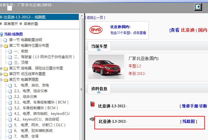208x140 pixels.
Task: Click the arrow panel toggle icon at top right
Action: click(198, 6)
